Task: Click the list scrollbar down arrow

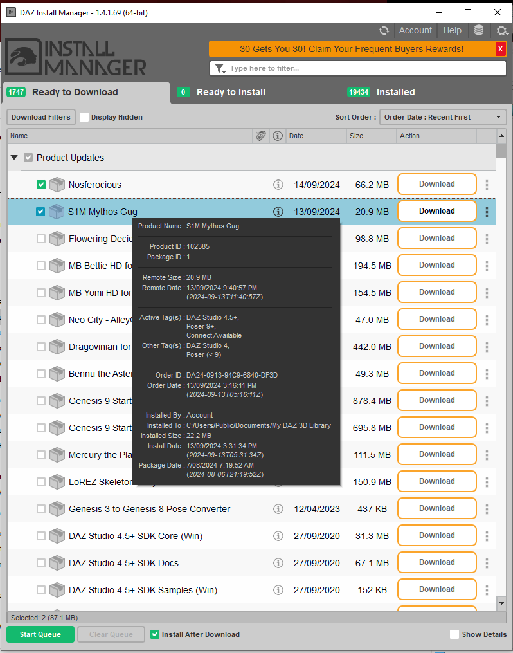Action: [x=502, y=603]
